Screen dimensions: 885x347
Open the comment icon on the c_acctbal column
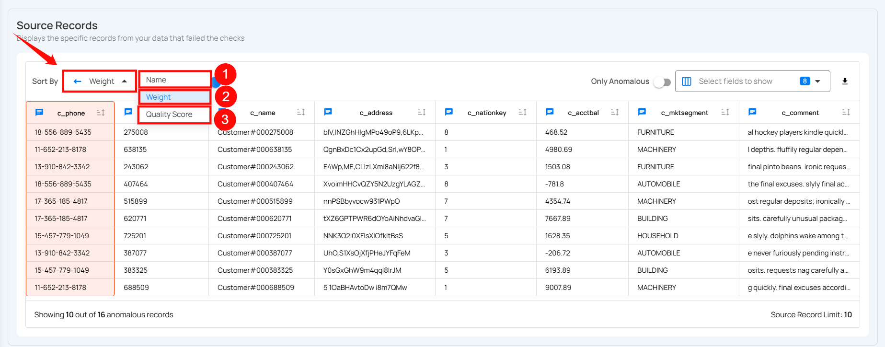tap(550, 112)
